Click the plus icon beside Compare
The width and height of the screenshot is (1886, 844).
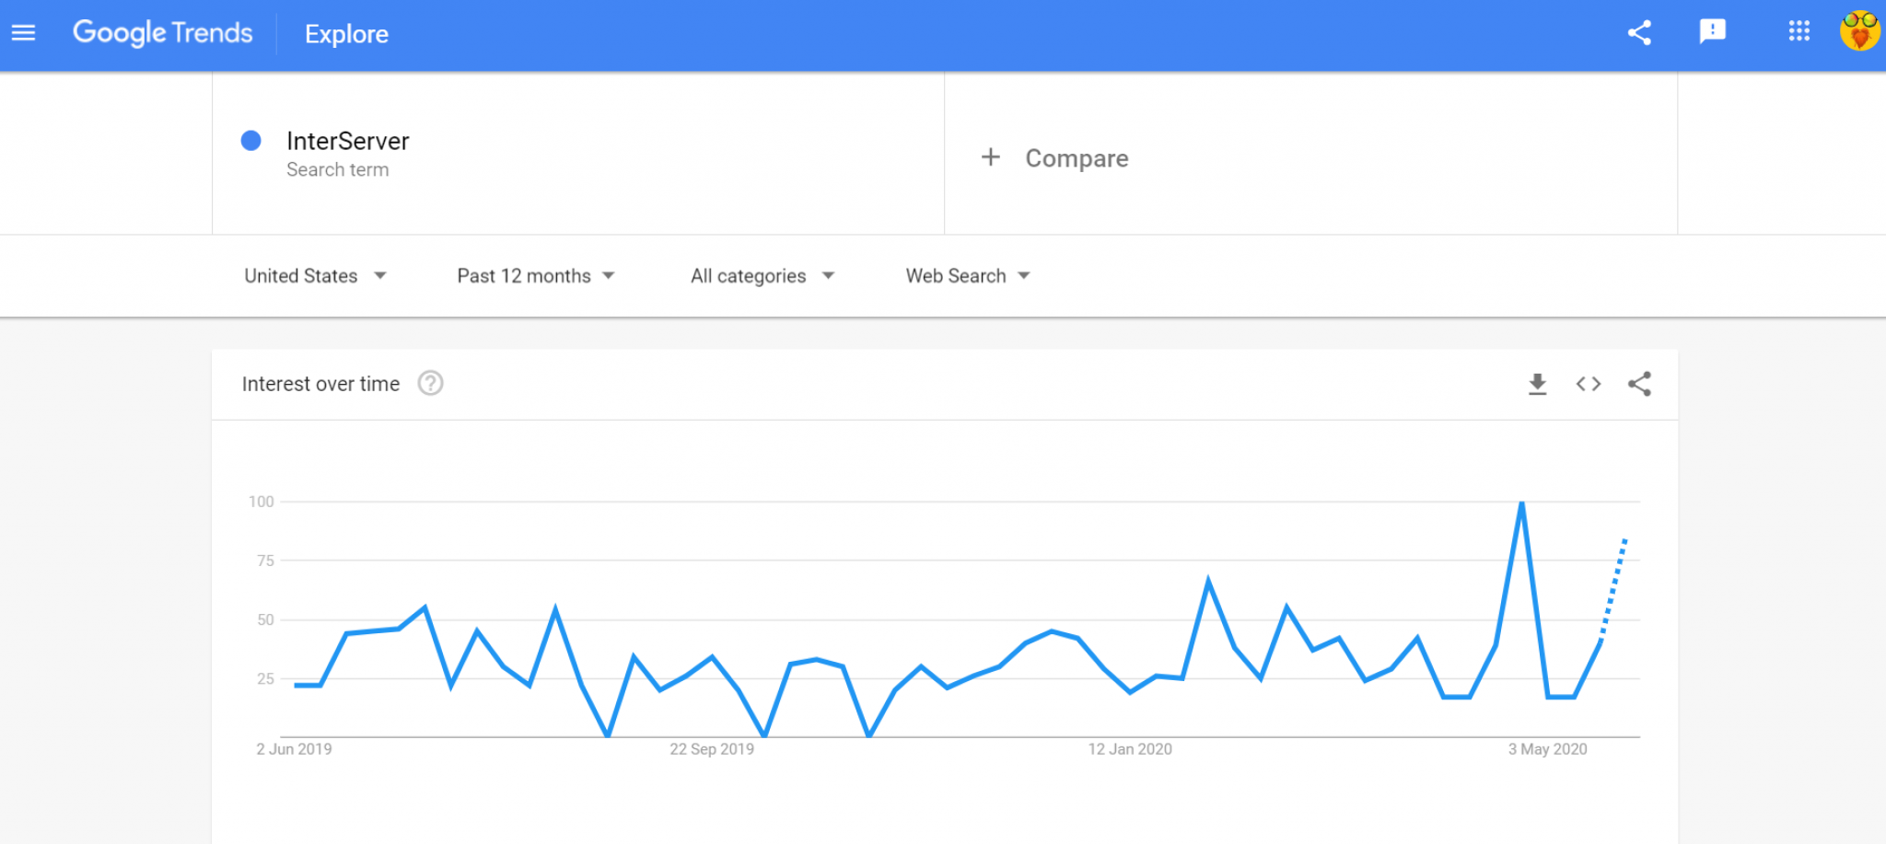(x=991, y=157)
